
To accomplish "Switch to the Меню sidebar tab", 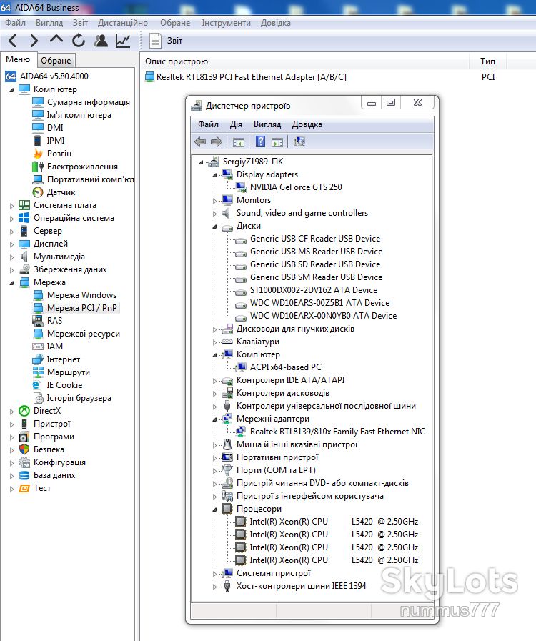I will 18,60.
